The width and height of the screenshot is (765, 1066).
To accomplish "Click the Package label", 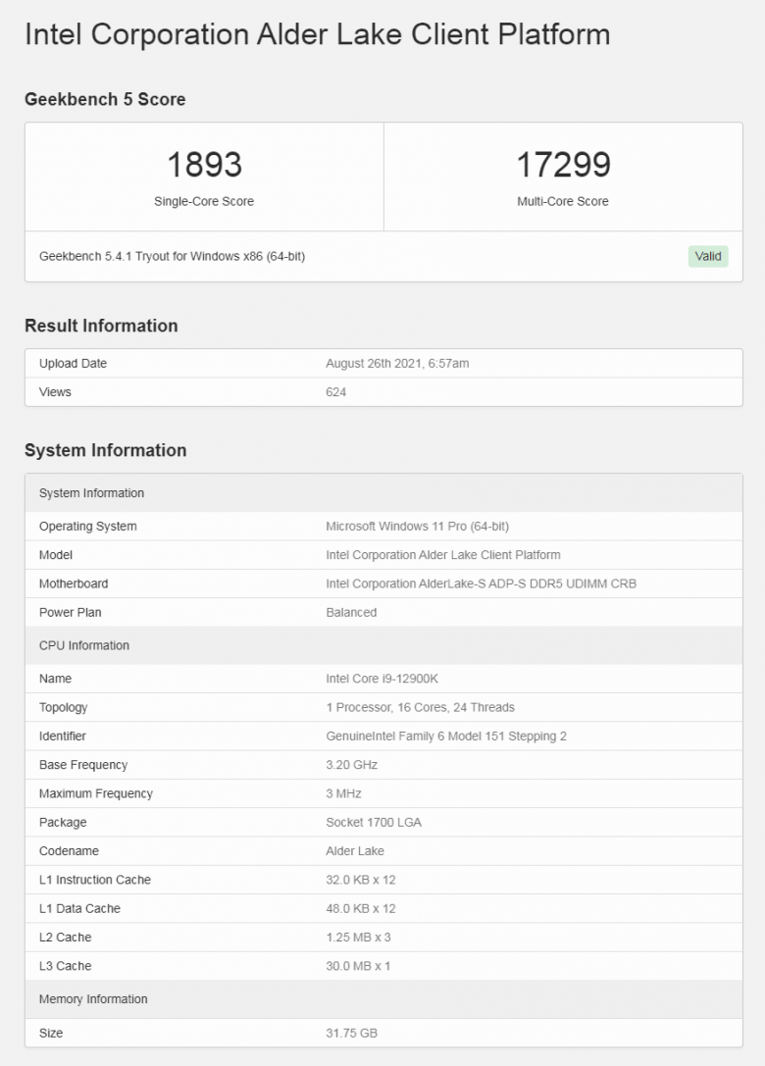I will 63,822.
